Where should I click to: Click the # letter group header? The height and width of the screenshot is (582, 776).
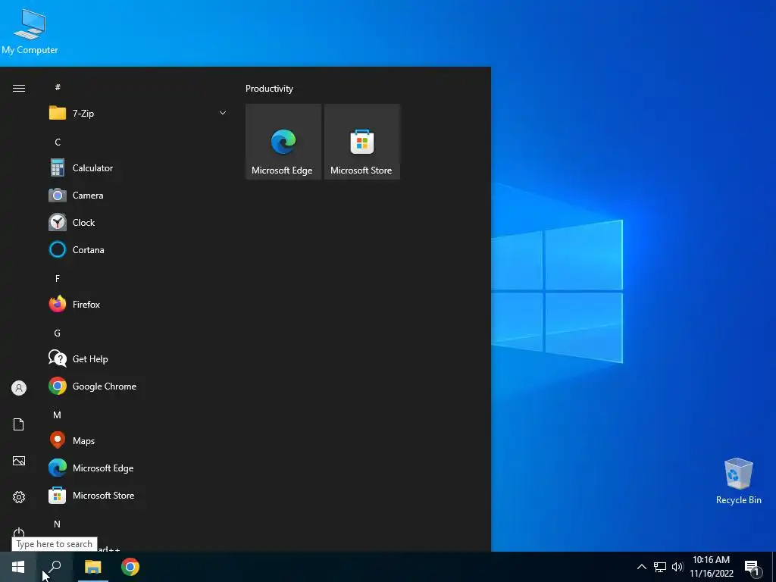click(58, 87)
